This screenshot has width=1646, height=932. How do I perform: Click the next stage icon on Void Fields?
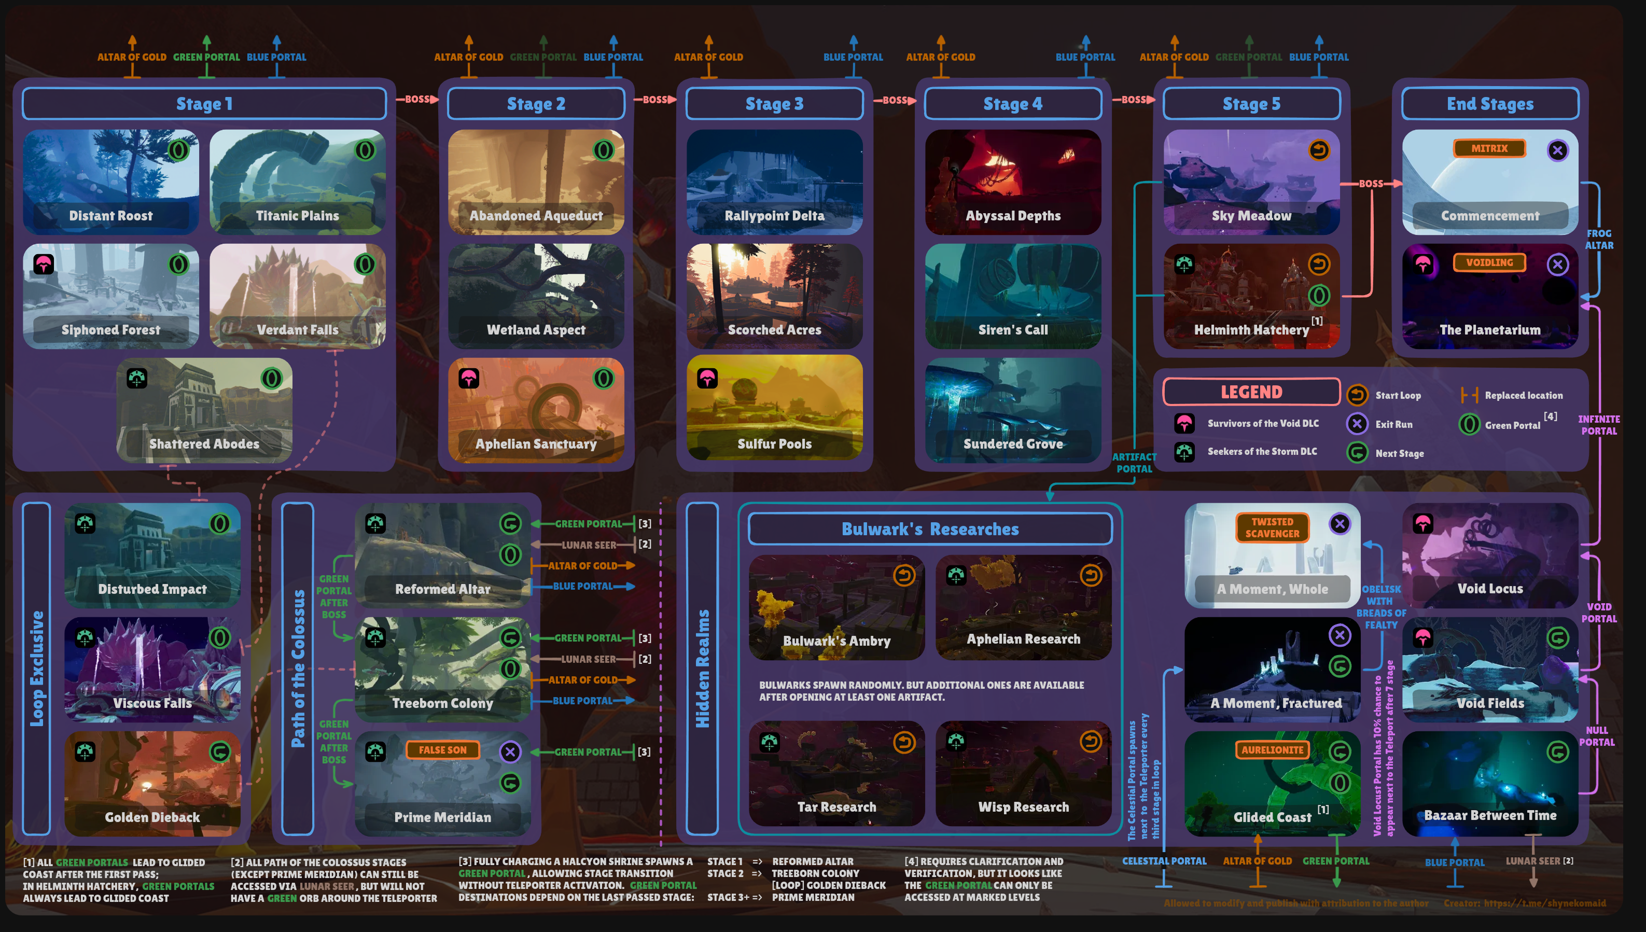[x=1558, y=637]
